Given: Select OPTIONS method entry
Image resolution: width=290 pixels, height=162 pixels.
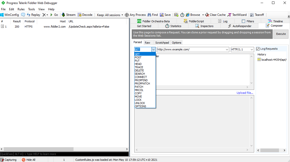Looking at the screenshot, I should [145, 106].
